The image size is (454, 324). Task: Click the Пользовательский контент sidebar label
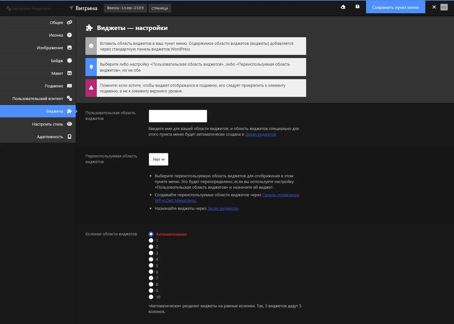click(38, 99)
